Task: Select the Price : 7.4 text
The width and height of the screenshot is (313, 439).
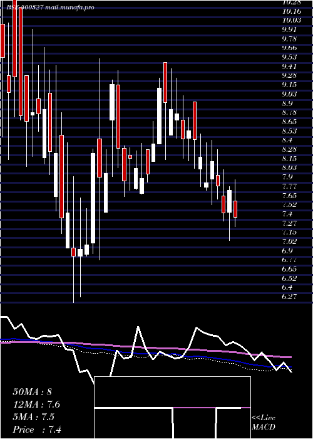Action: point(37,430)
